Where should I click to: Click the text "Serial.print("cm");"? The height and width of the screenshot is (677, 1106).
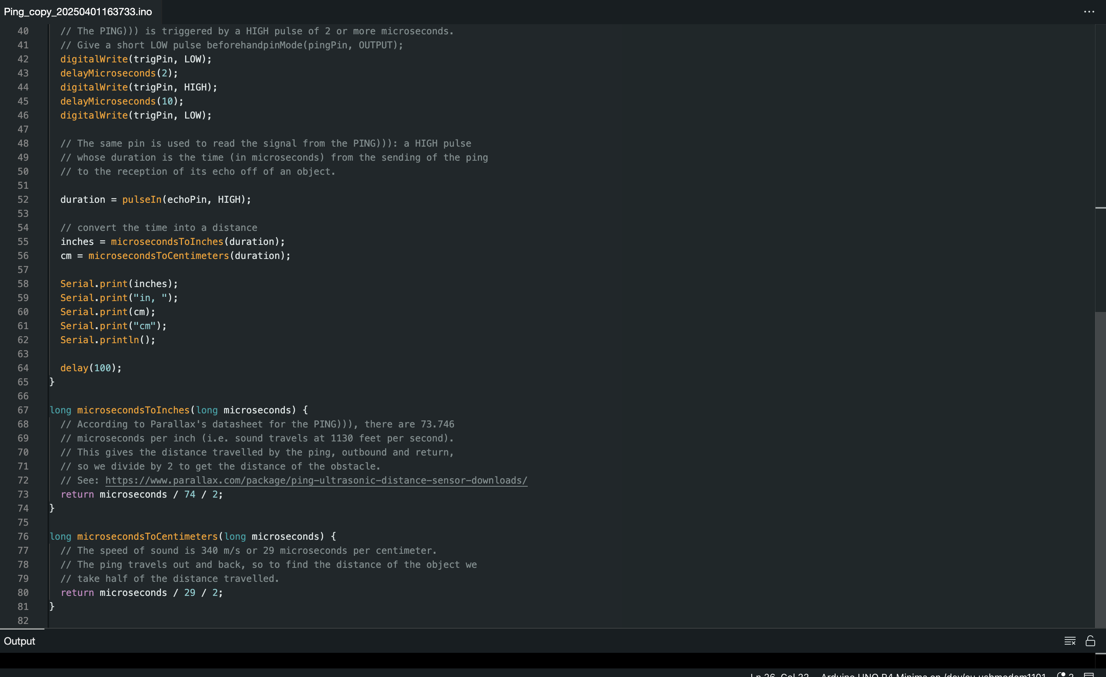113,326
